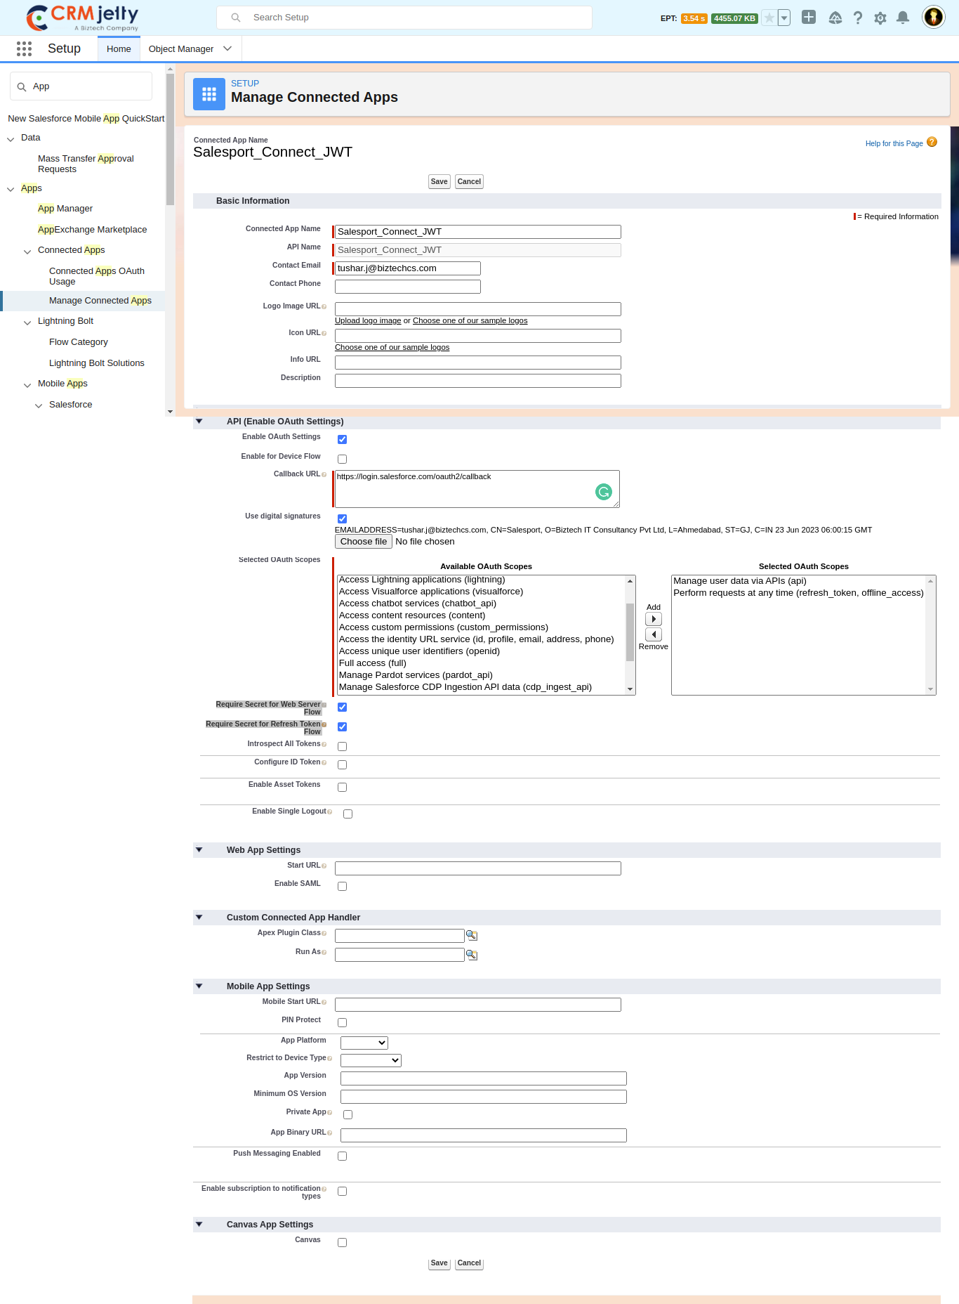Image resolution: width=959 pixels, height=1304 pixels.
Task: Click the global create plus icon
Action: coord(809,18)
